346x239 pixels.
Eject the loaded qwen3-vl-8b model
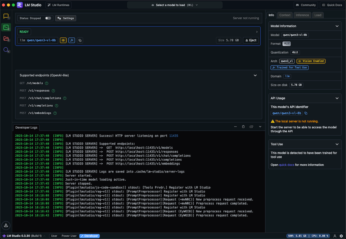tap(250, 40)
